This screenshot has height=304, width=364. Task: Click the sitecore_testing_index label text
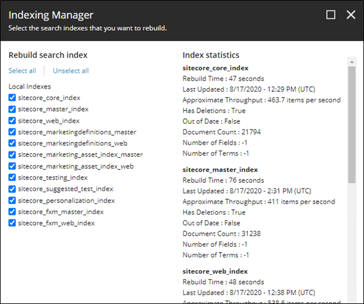coord(53,177)
